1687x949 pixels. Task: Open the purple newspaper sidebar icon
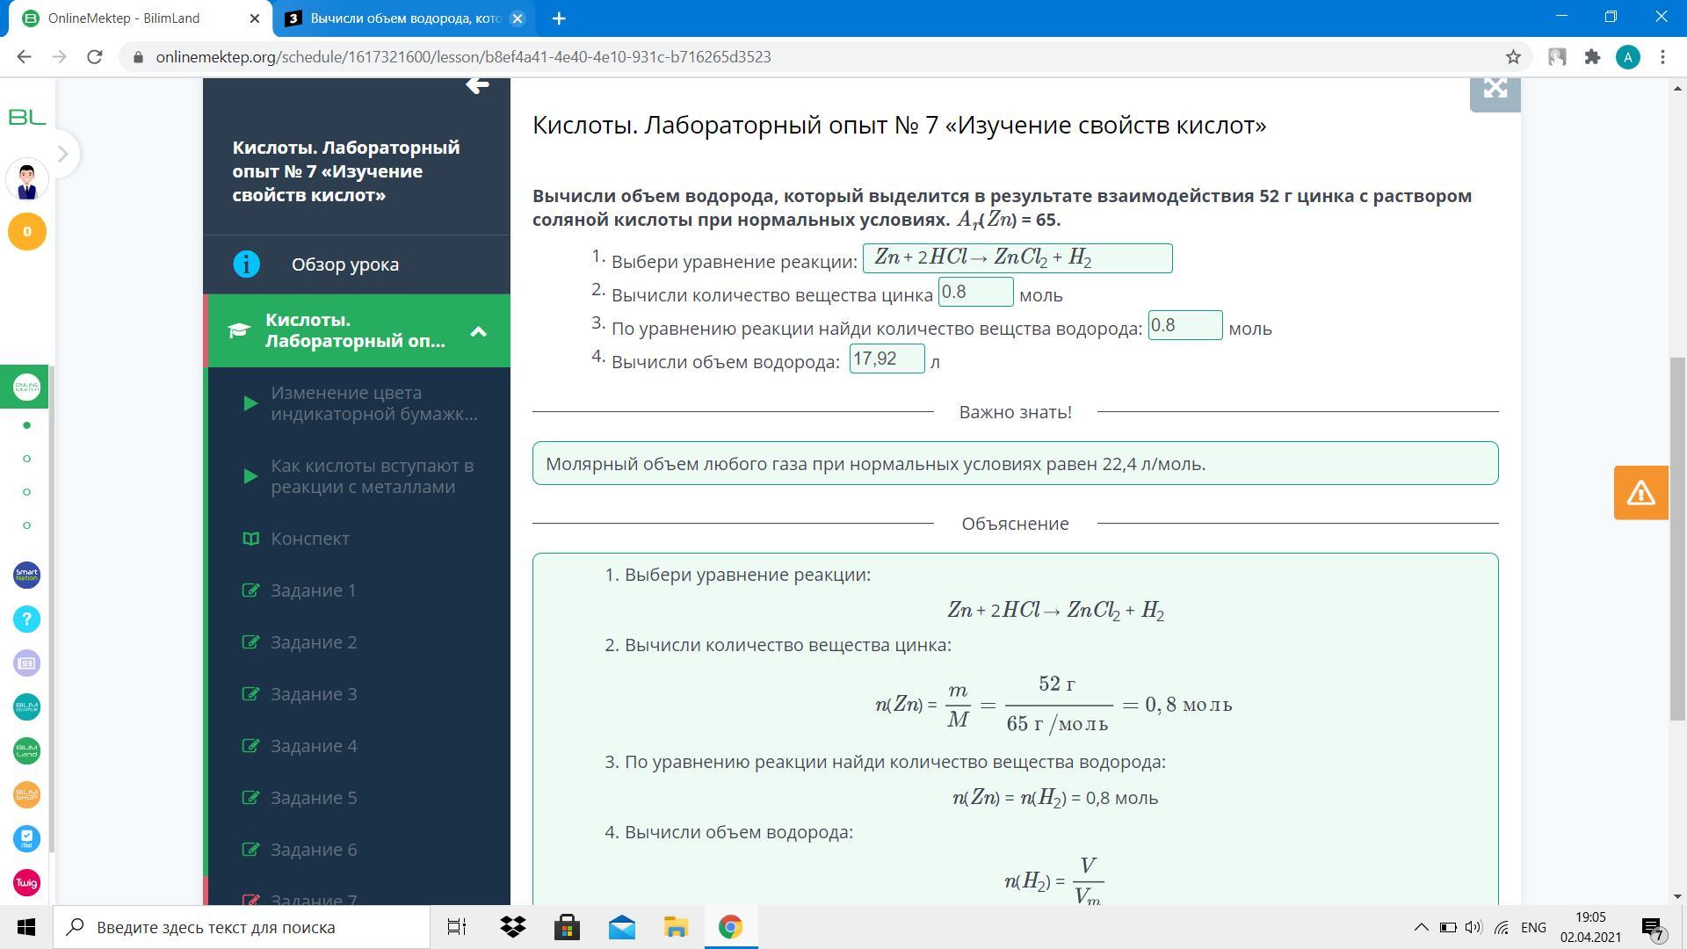pos(26,663)
